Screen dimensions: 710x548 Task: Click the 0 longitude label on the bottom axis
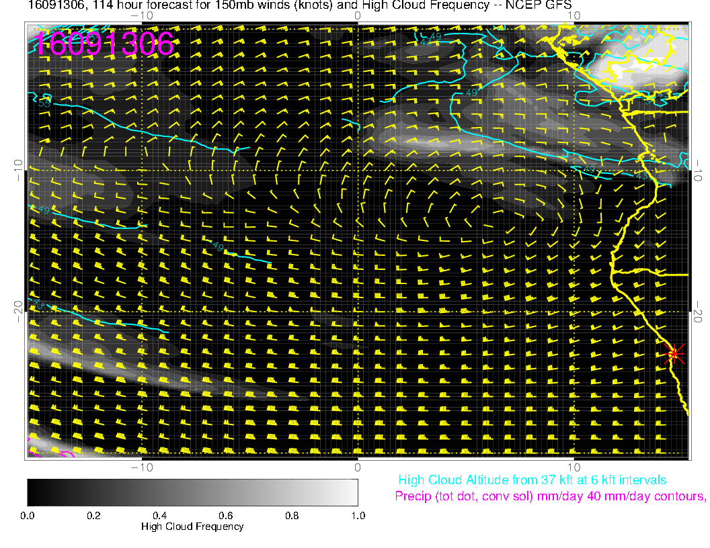tap(358, 467)
